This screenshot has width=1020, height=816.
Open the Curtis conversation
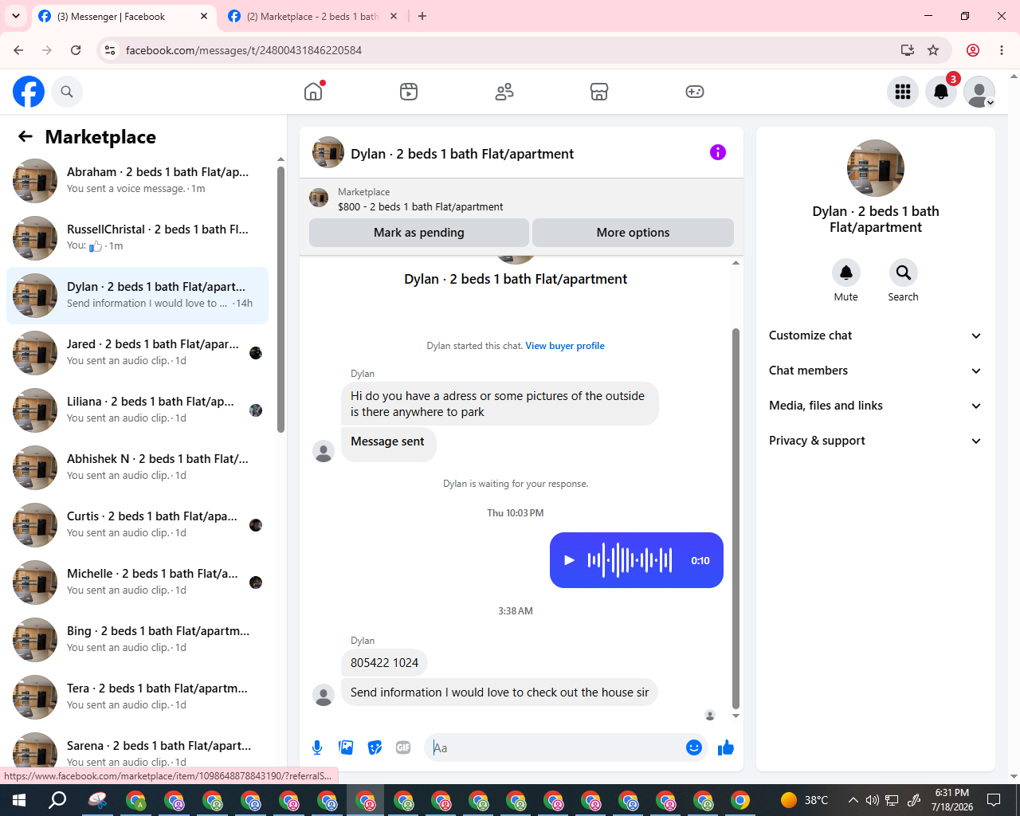click(137, 525)
